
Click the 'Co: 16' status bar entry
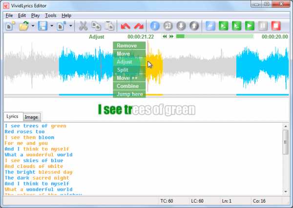[259, 201]
